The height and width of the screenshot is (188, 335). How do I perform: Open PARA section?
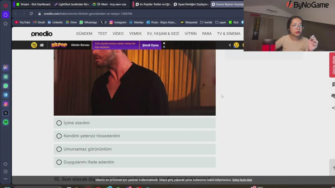(x=207, y=34)
